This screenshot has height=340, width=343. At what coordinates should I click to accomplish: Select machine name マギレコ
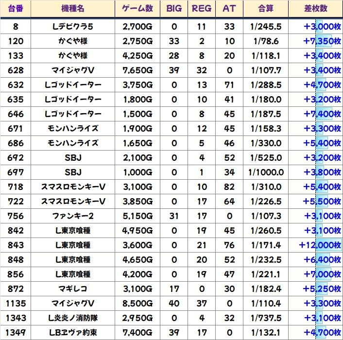point(72,289)
